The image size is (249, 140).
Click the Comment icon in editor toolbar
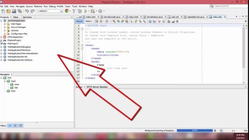pyautogui.click(x=169, y=21)
